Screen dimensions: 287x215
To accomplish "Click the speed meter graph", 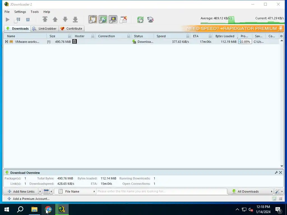I will pyautogui.click(x=242, y=20).
